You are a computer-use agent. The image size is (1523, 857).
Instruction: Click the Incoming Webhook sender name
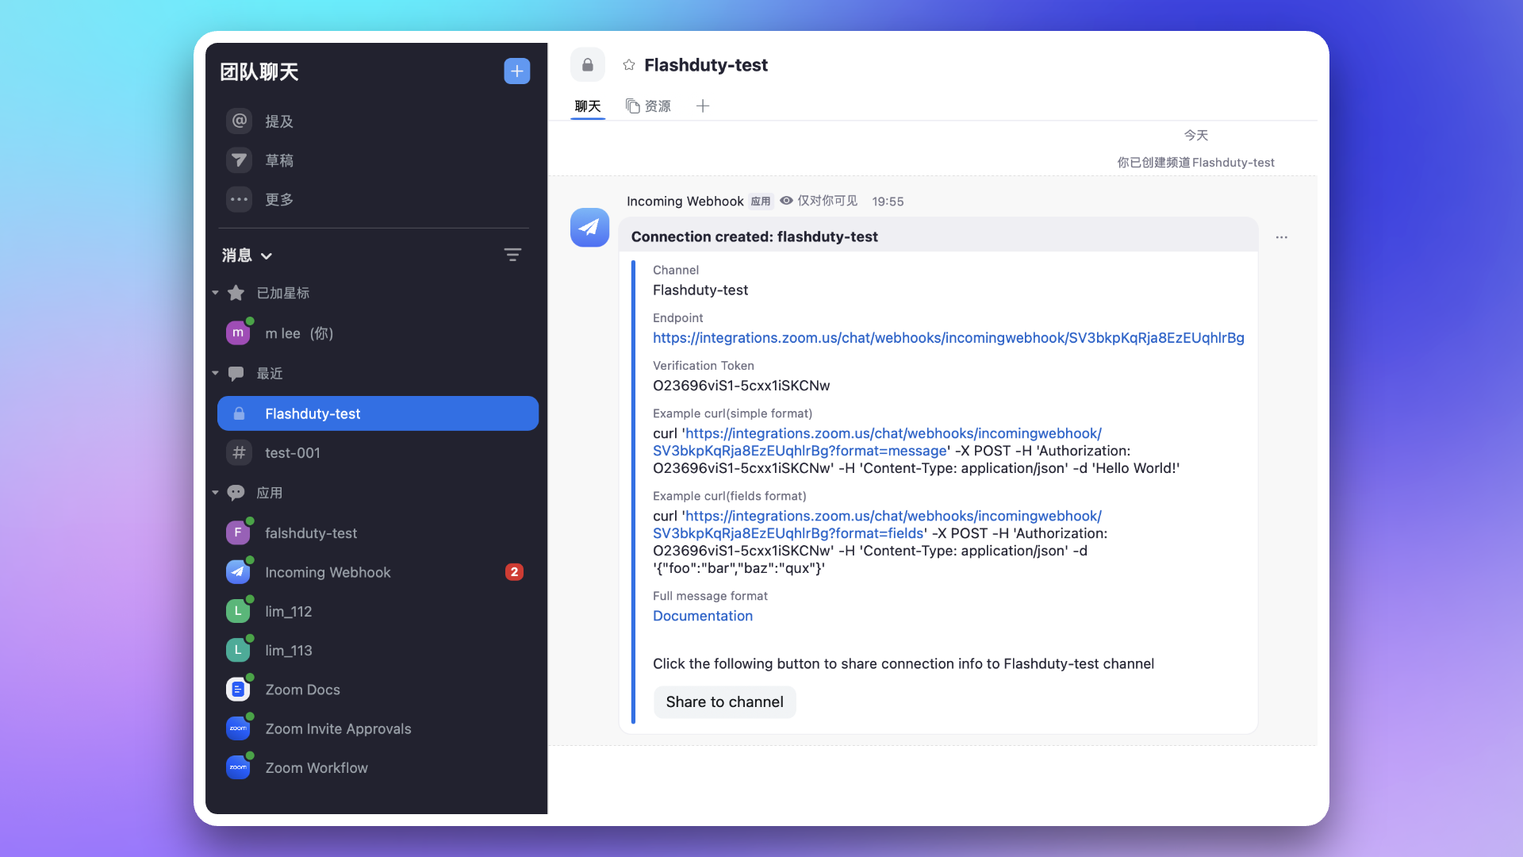tap(685, 202)
